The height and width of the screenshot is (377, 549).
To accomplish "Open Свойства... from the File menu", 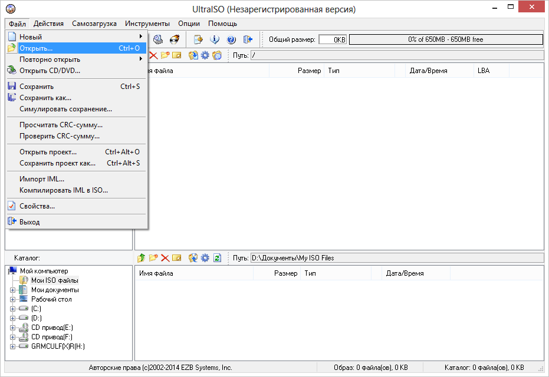I will click(76, 206).
